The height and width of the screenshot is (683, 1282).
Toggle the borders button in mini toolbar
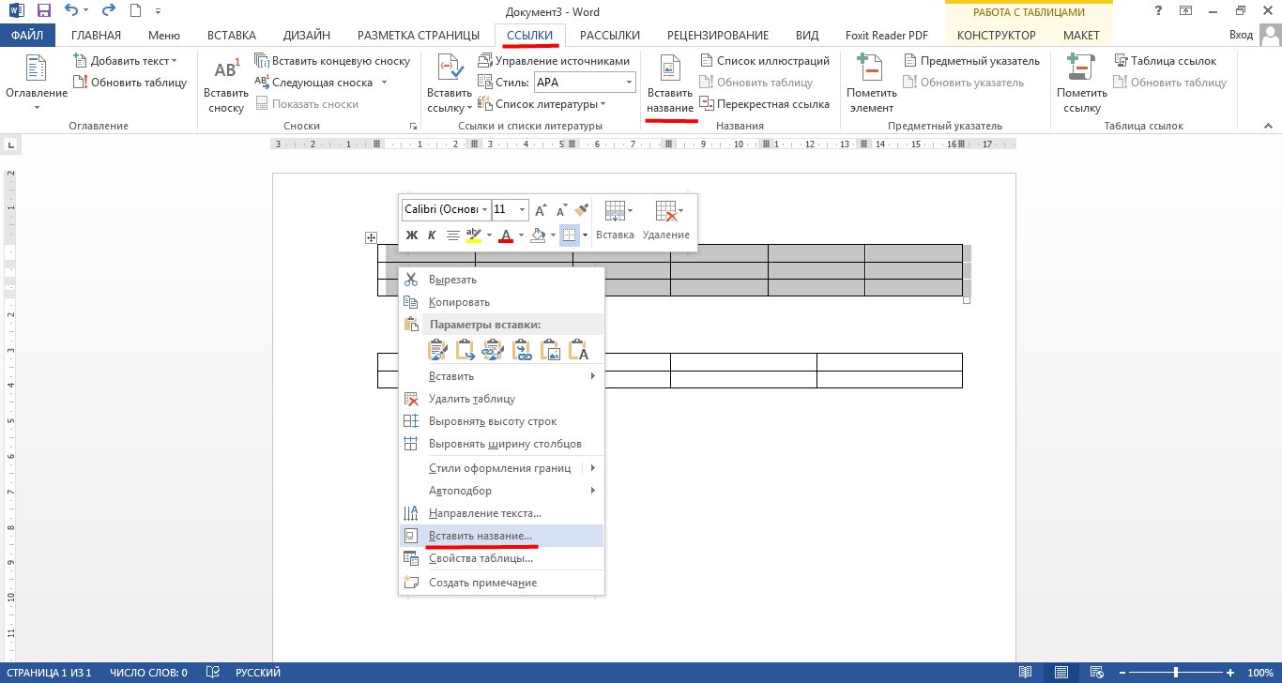tap(569, 235)
